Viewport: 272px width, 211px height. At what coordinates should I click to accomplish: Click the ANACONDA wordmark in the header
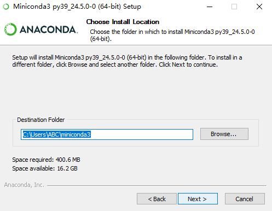[x=49, y=30]
